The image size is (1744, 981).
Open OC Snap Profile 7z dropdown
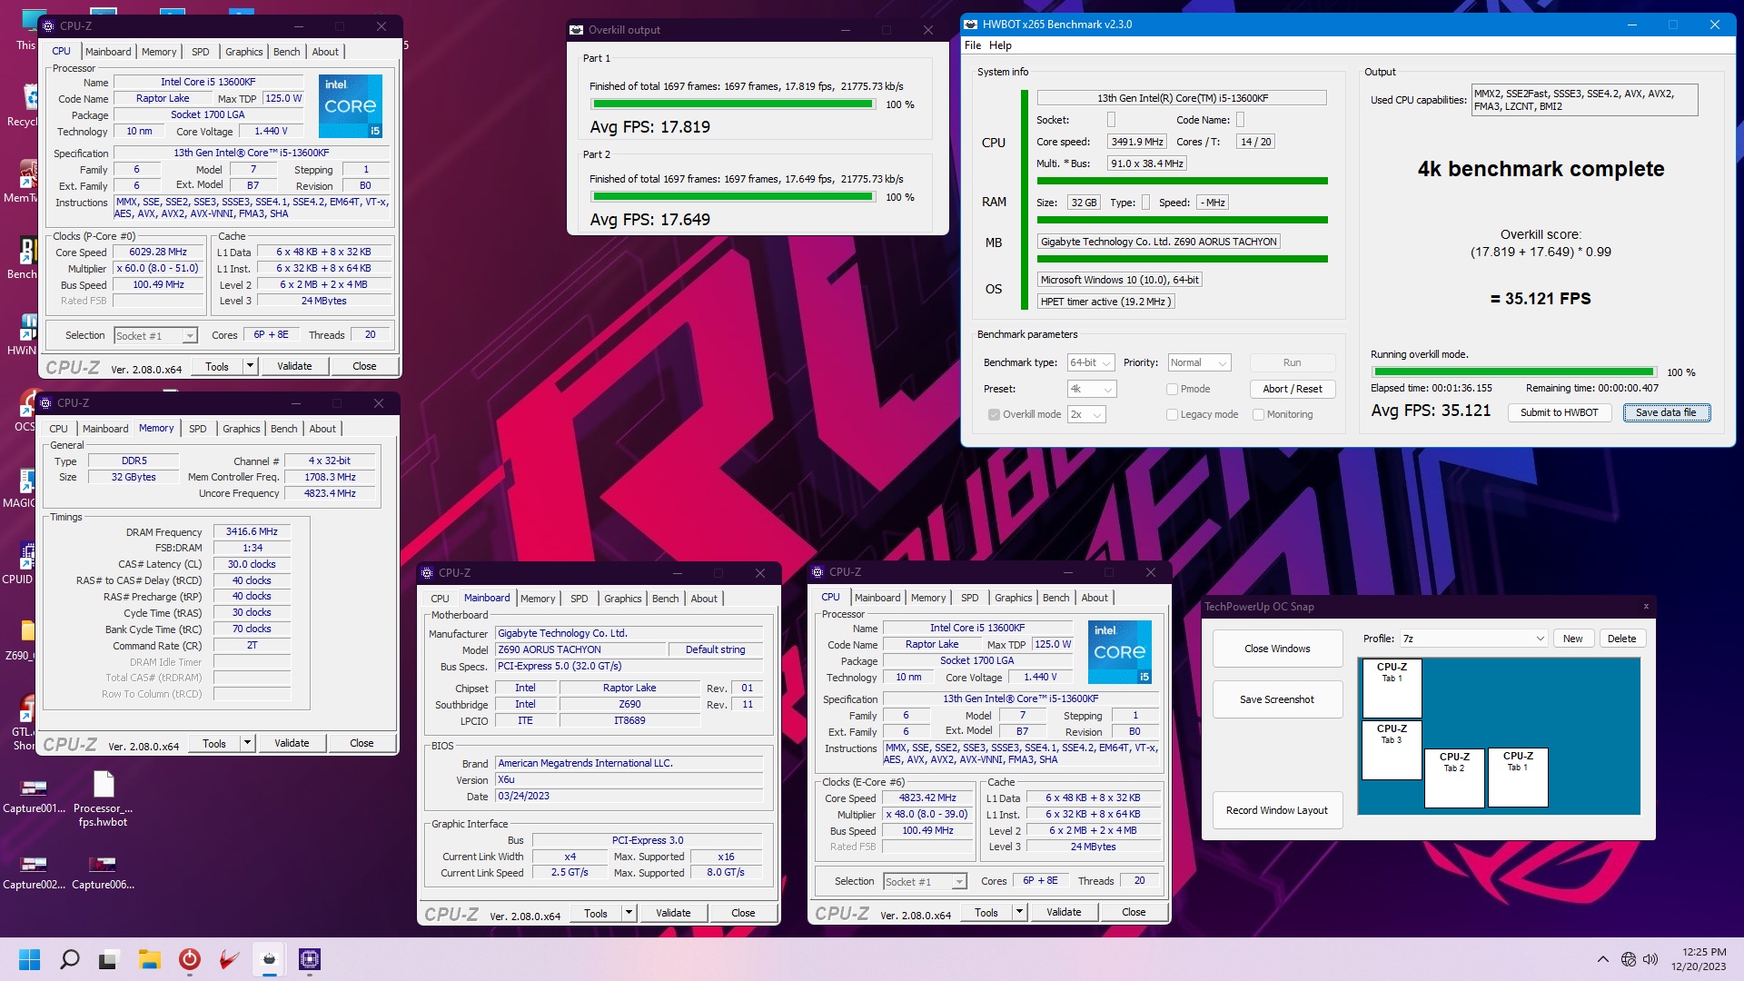coord(1473,639)
